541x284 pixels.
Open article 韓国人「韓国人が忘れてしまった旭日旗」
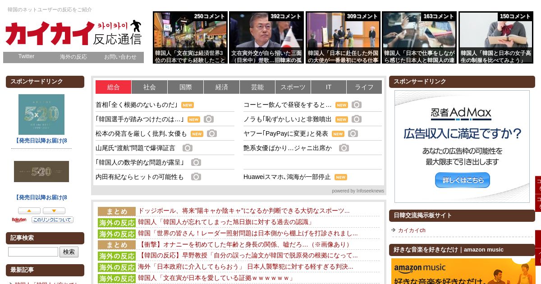pyautogui.click(x=225, y=222)
